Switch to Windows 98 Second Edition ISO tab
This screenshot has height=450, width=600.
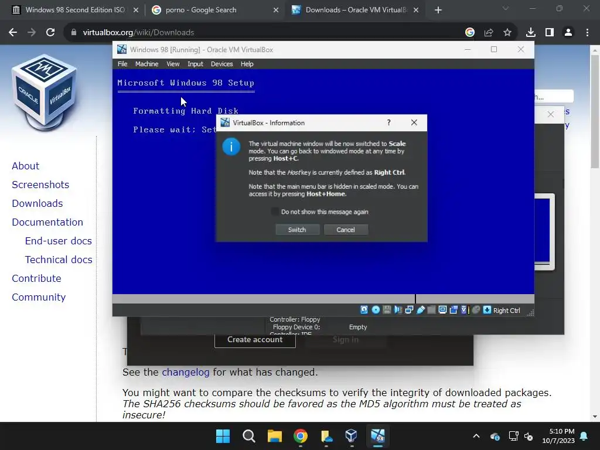pyautogui.click(x=75, y=10)
